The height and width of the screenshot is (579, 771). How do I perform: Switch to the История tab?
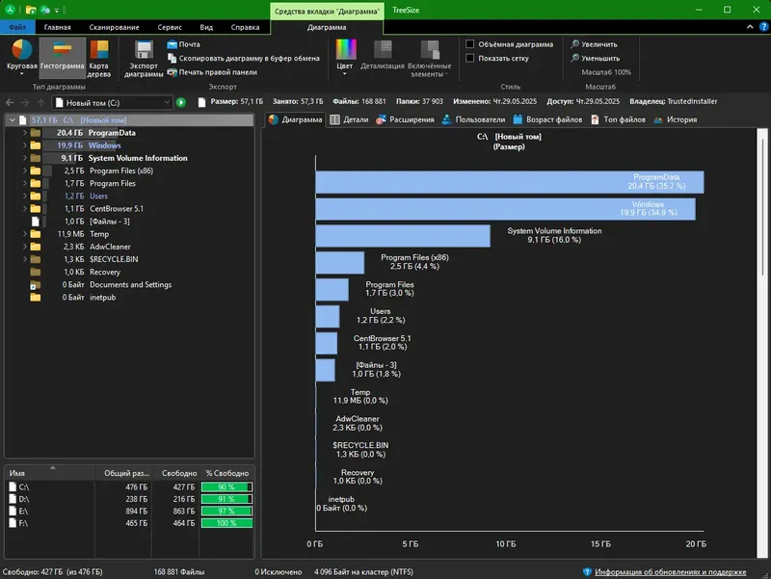tap(676, 119)
